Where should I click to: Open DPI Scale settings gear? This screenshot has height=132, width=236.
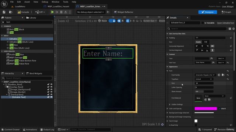click(x=162, y=125)
